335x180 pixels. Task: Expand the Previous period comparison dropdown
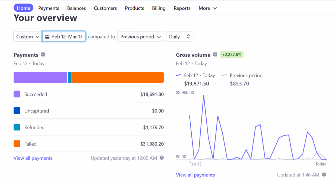click(x=141, y=37)
